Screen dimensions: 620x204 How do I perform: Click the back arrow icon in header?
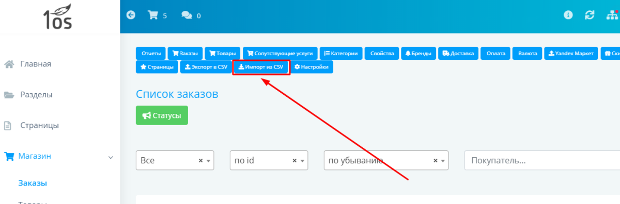[x=131, y=15]
